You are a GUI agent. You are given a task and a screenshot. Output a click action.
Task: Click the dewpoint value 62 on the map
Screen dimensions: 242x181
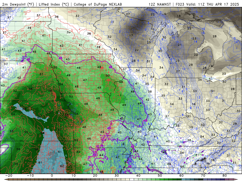point(62,166)
